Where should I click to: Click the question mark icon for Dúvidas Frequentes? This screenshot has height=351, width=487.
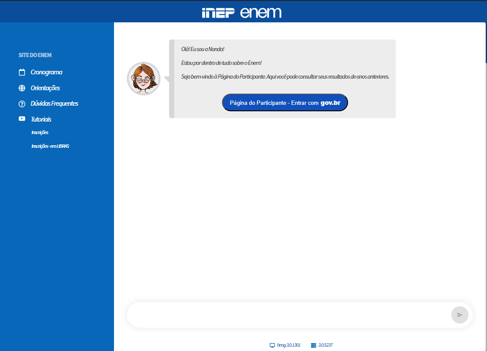[22, 104]
